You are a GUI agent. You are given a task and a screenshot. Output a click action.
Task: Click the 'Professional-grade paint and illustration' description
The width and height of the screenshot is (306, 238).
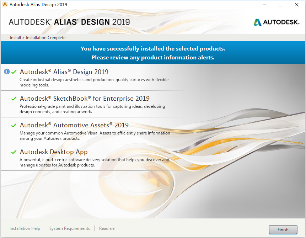tap(92, 109)
